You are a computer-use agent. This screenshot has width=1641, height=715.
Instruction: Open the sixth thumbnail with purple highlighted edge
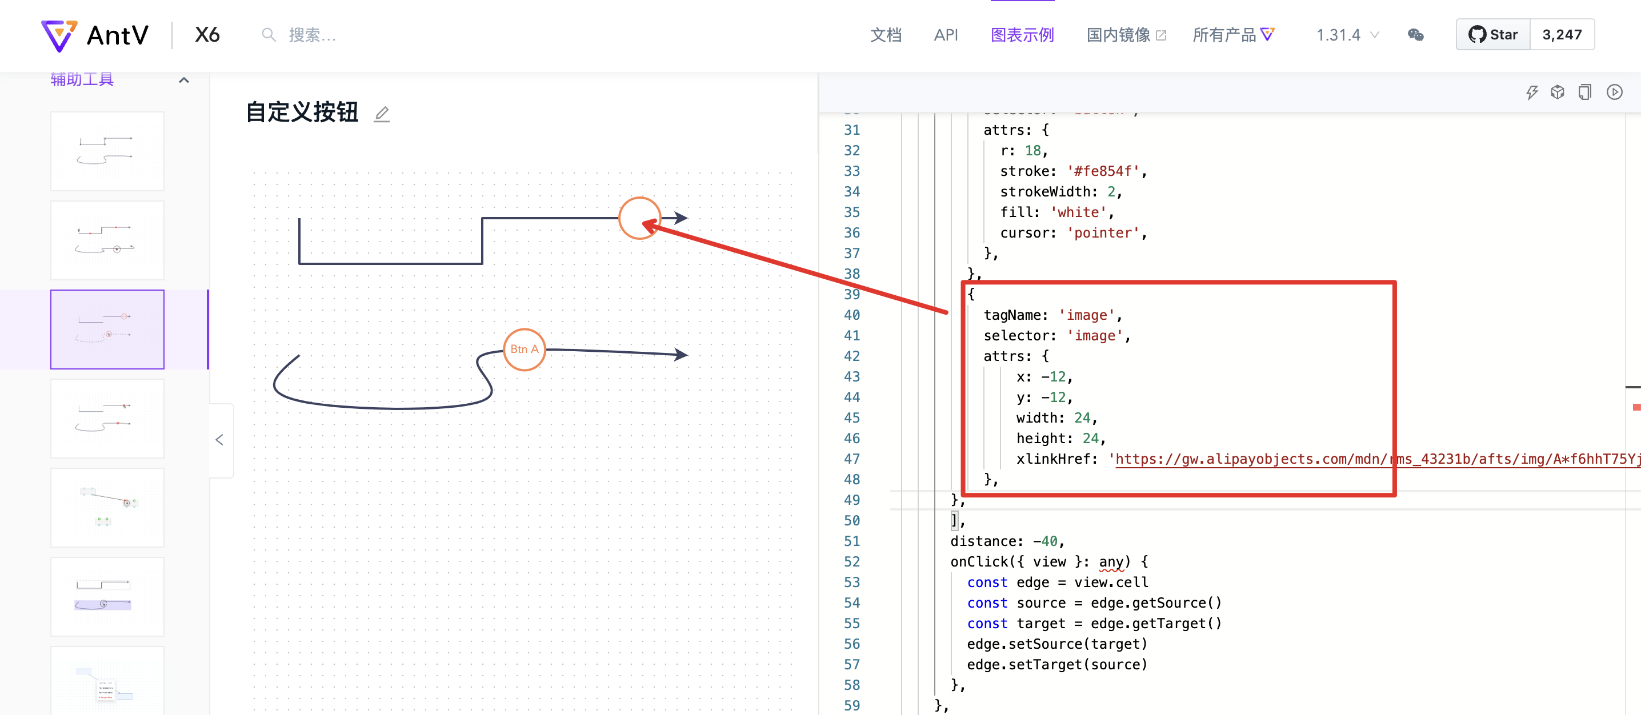coord(107,597)
